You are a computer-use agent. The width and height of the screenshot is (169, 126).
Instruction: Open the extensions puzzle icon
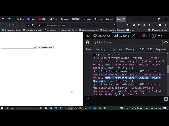pyautogui.click(x=139, y=25)
